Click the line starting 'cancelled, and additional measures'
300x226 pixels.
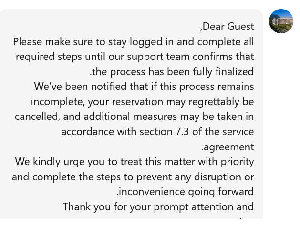134,117
